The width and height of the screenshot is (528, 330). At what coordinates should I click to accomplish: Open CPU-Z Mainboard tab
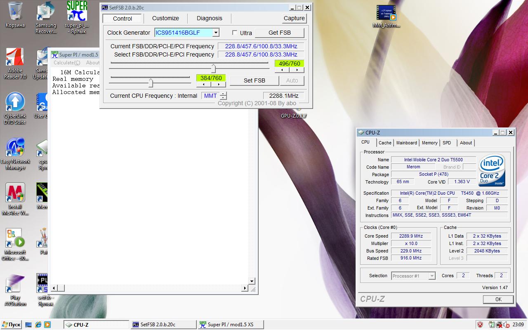tap(407, 143)
